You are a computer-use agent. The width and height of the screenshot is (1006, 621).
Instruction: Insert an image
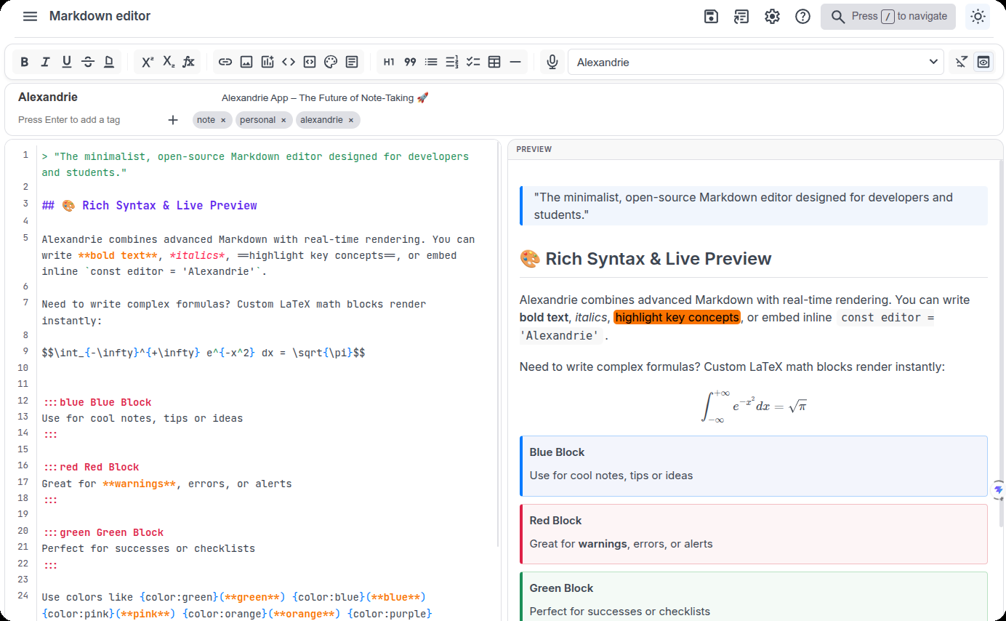246,62
